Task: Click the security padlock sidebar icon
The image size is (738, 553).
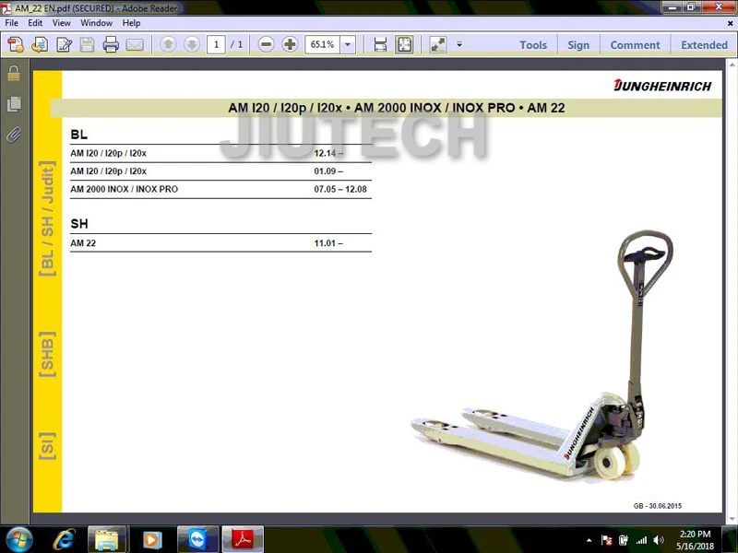Action: 14,73
